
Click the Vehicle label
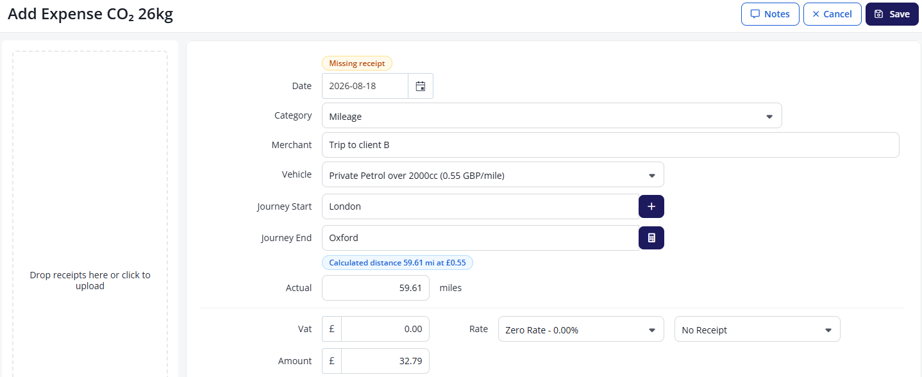(x=297, y=174)
